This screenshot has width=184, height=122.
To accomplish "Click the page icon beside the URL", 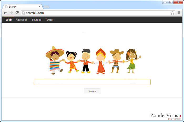I will pyautogui.click(x=24, y=13).
